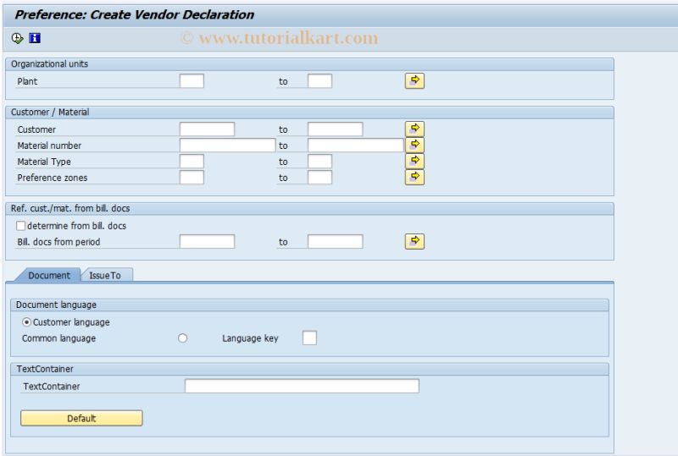The image size is (678, 456).
Task: Open multiple selection for Customer
Action: click(414, 129)
